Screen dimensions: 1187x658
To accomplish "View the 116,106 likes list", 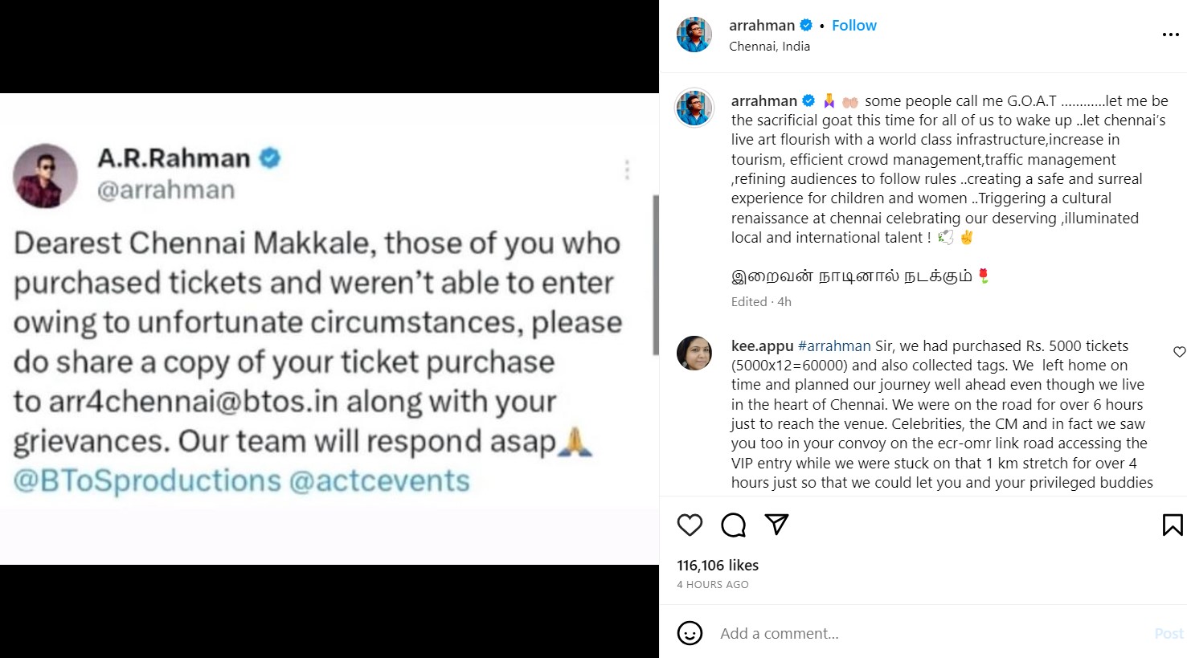I will click(x=718, y=566).
